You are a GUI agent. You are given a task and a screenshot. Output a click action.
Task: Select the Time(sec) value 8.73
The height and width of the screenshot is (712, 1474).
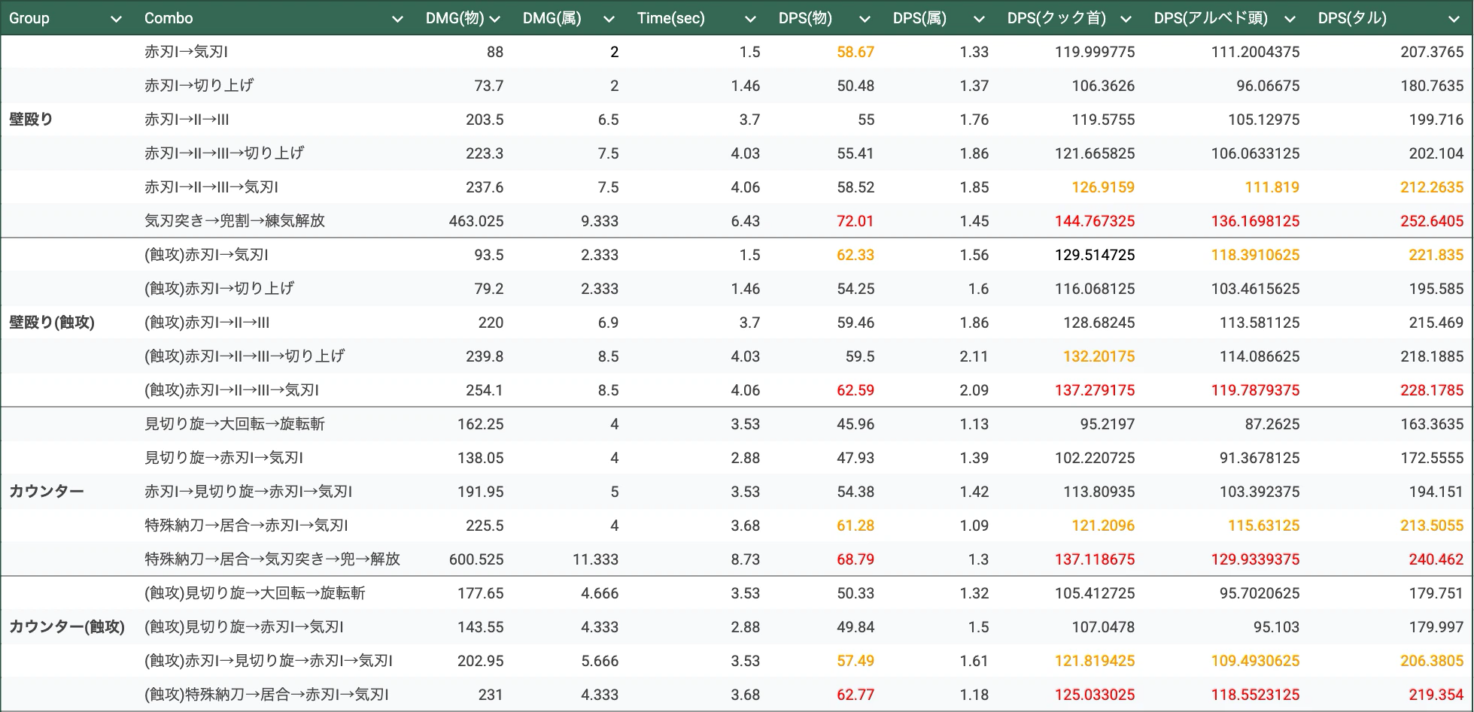746,559
